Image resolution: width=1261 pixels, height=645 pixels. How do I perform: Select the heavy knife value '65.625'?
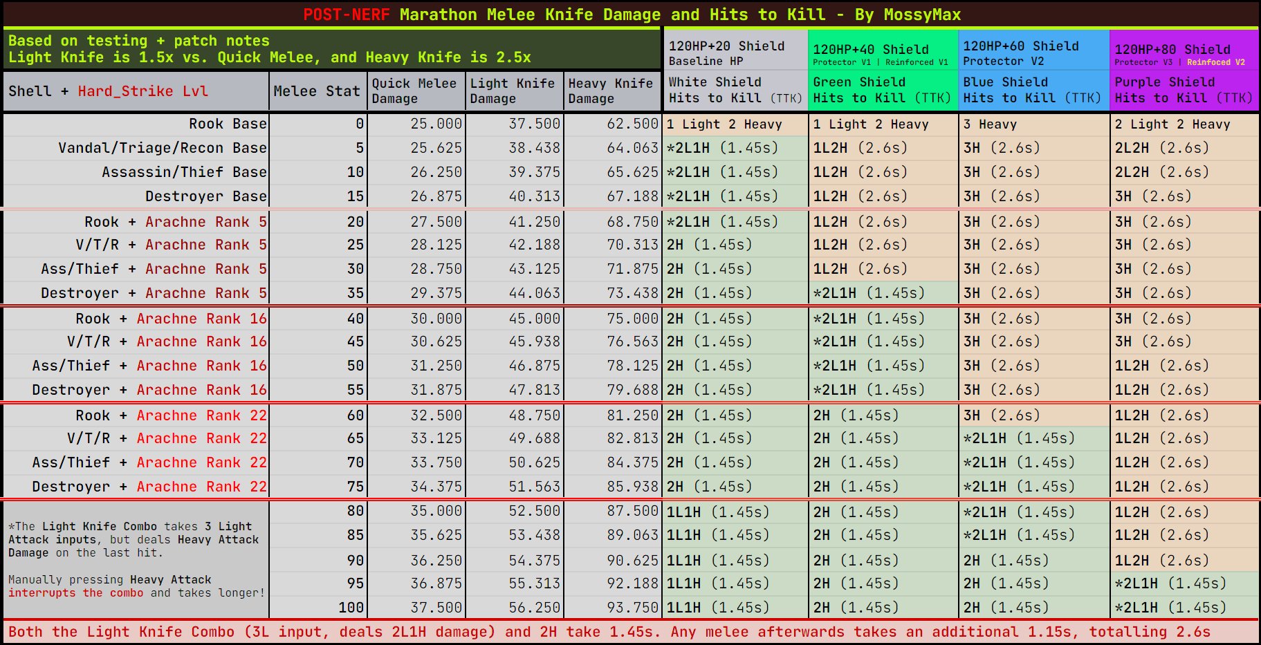[633, 172]
